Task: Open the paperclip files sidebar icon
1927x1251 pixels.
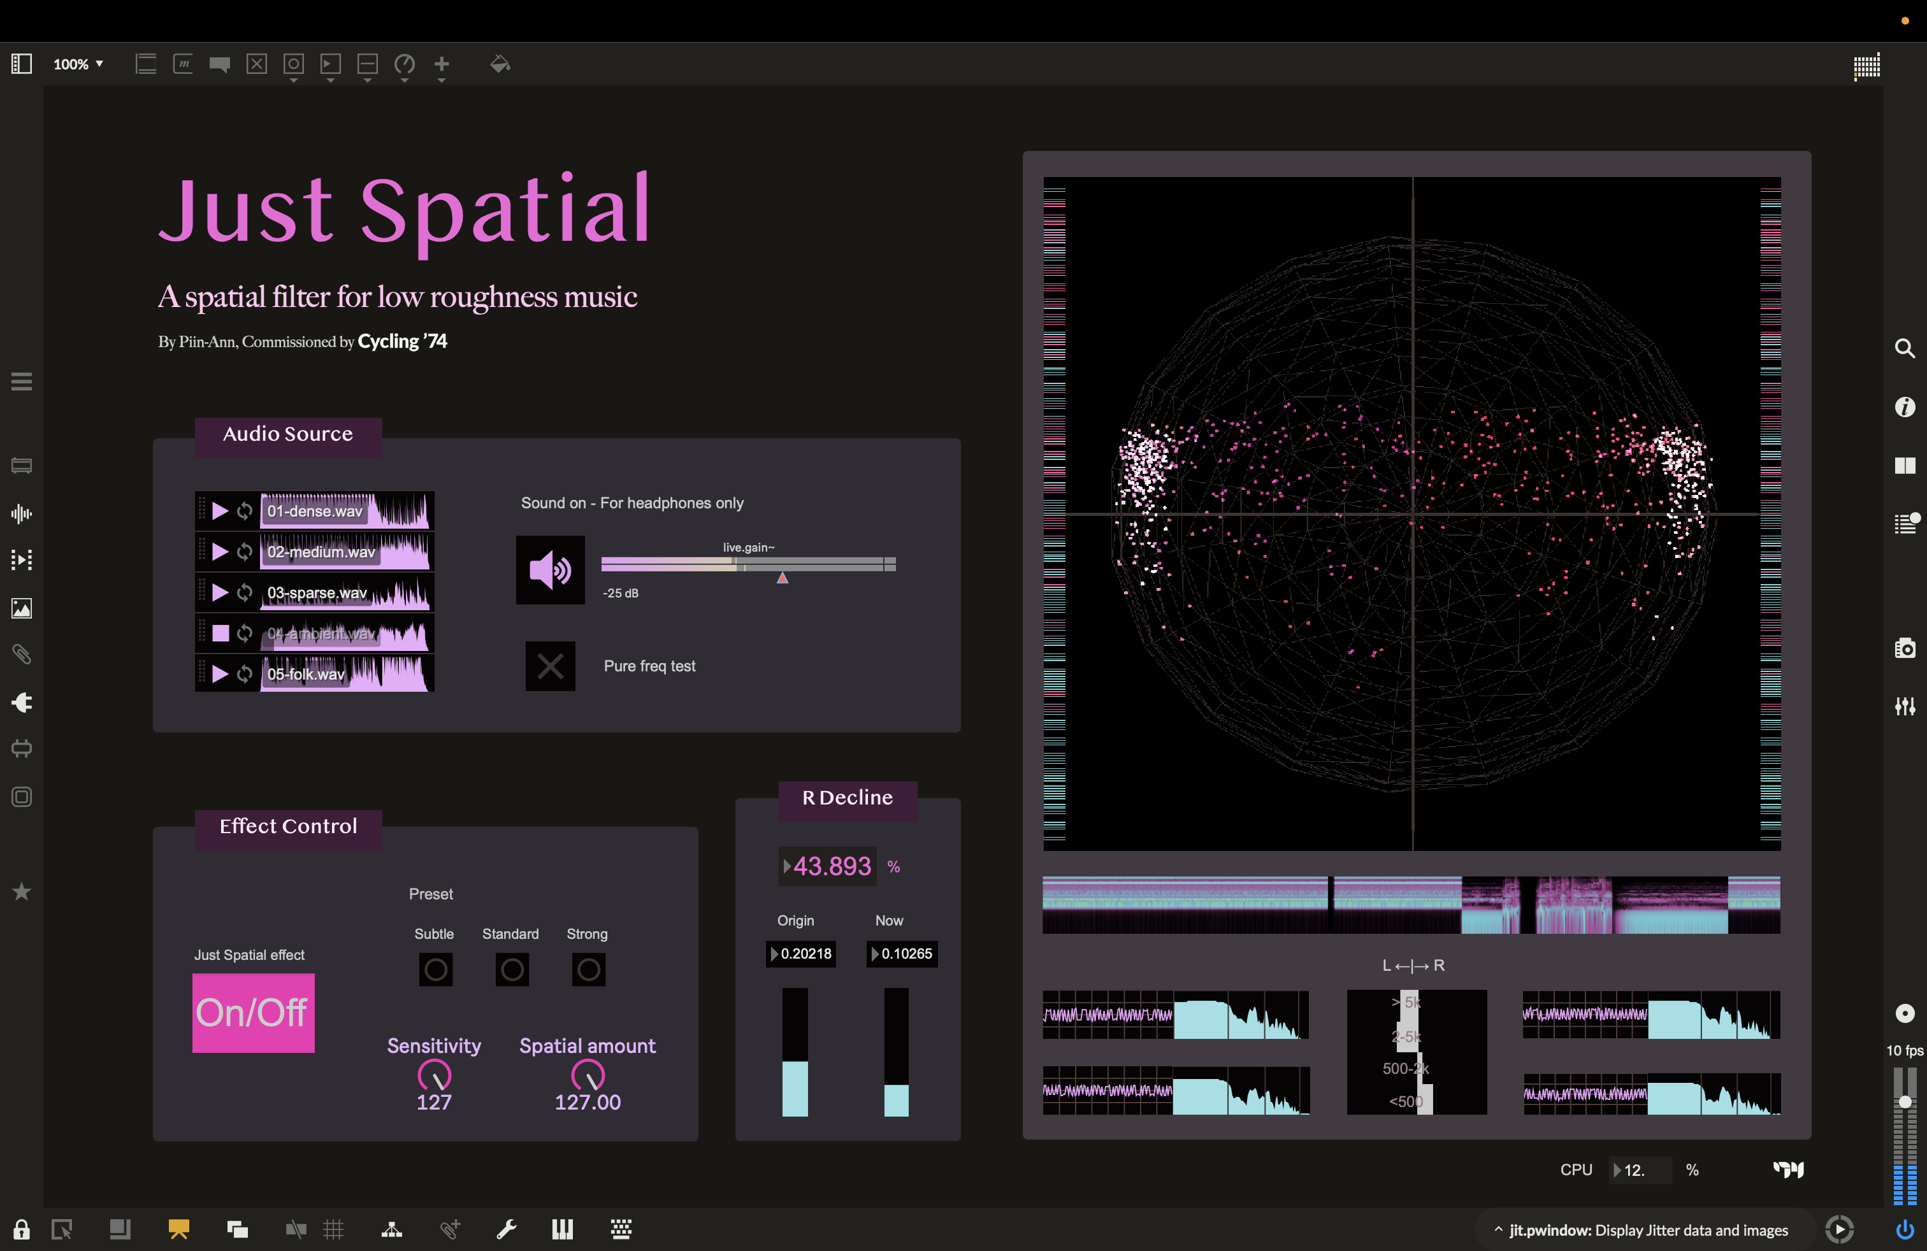Action: coord(22,655)
